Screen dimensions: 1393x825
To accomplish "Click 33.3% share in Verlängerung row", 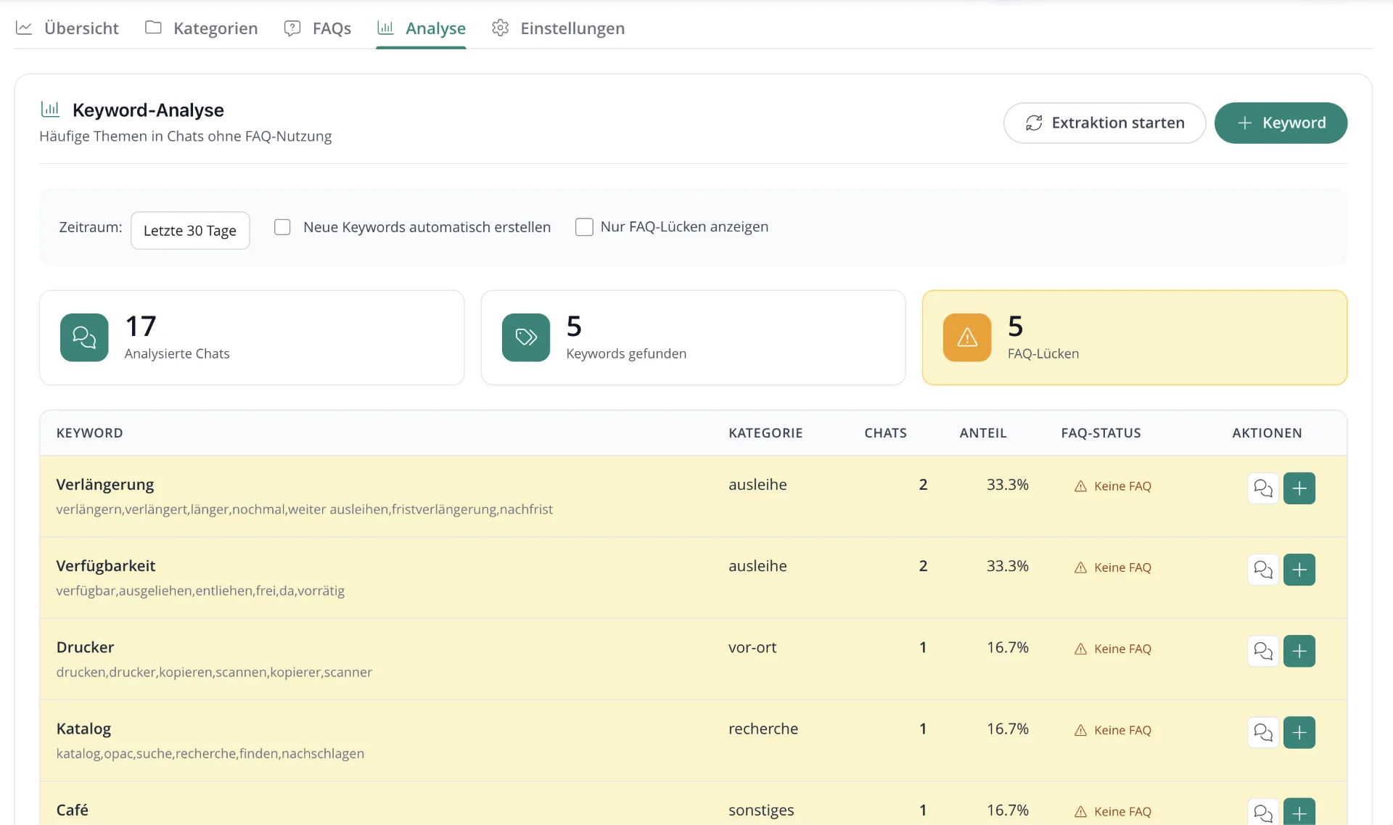I will [1007, 485].
